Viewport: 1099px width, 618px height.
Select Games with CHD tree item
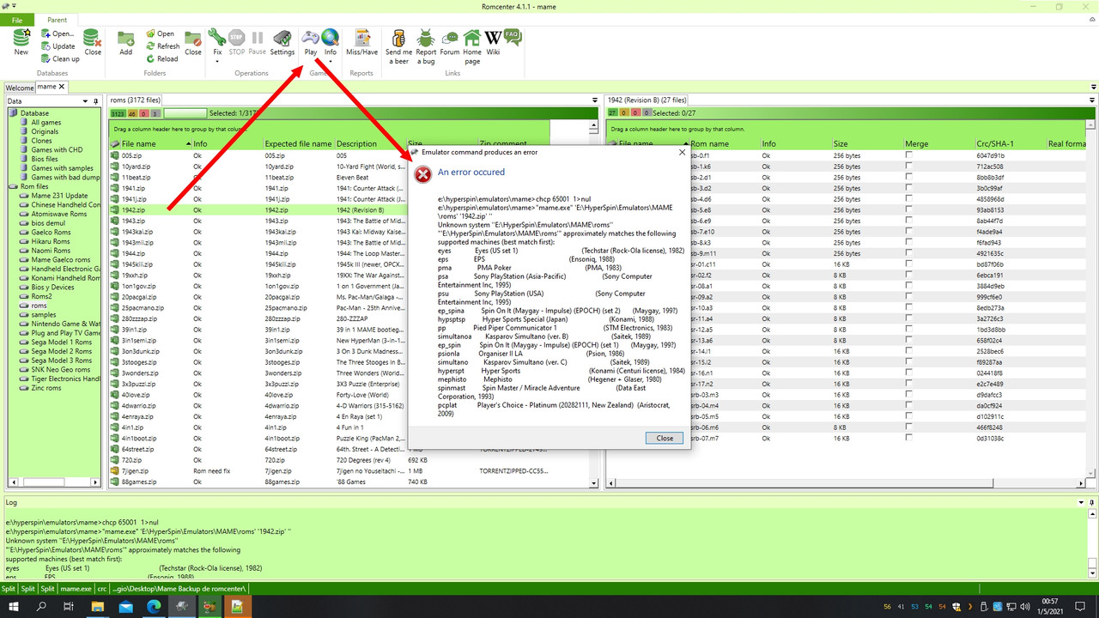click(x=57, y=150)
